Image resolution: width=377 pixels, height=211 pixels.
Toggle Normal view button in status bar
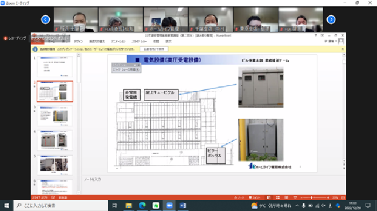pos(269,198)
